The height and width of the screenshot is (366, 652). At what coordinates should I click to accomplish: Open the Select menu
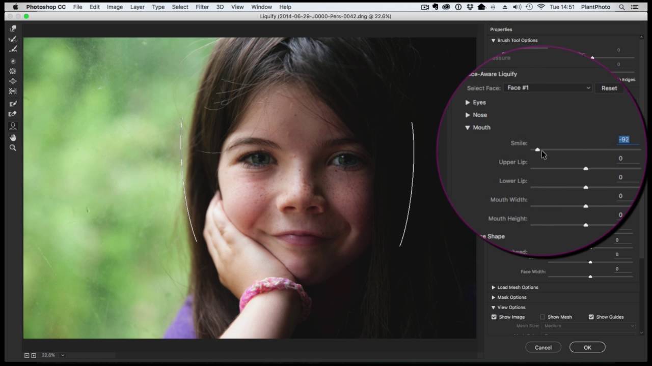point(180,7)
